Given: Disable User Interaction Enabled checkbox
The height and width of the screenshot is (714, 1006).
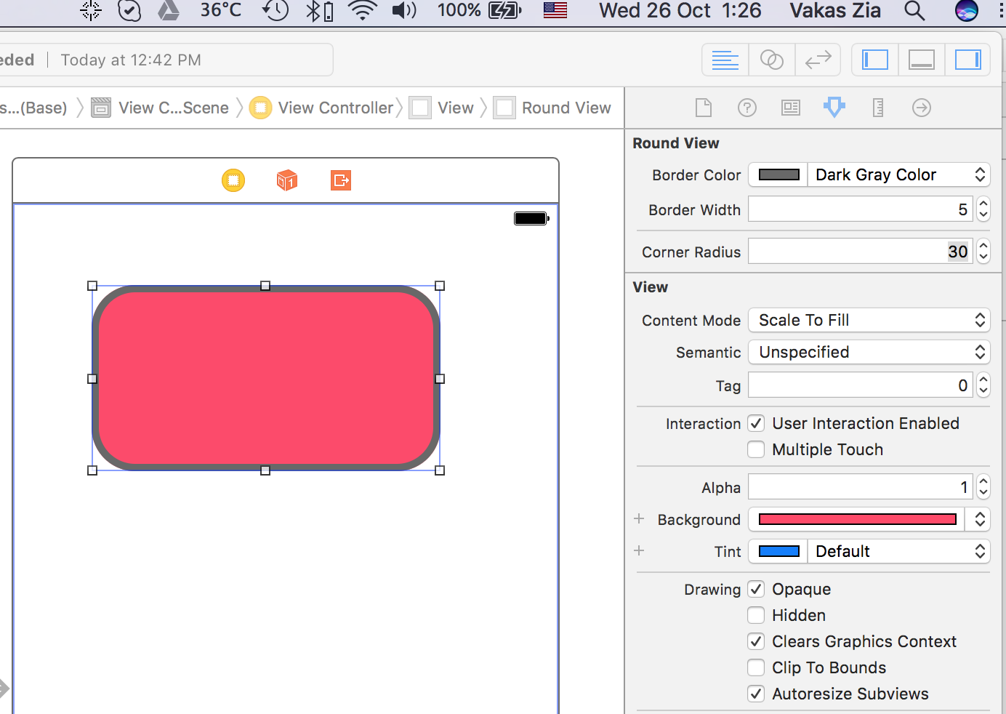Looking at the screenshot, I should pyautogui.click(x=756, y=423).
